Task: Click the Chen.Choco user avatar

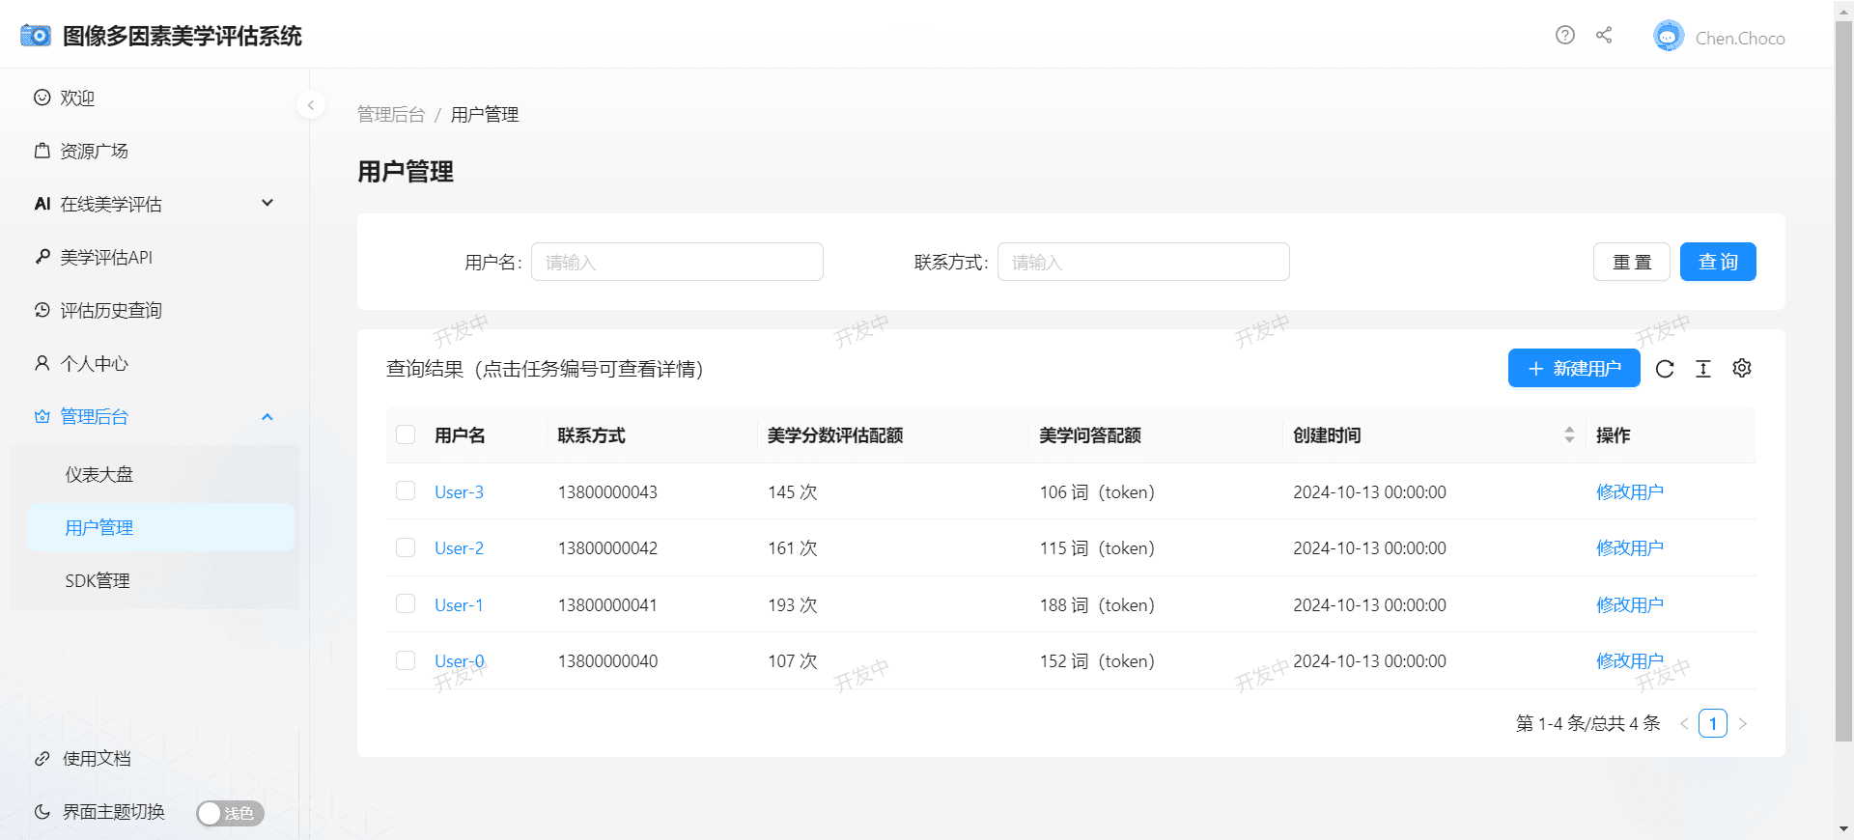Action: coord(1668,37)
